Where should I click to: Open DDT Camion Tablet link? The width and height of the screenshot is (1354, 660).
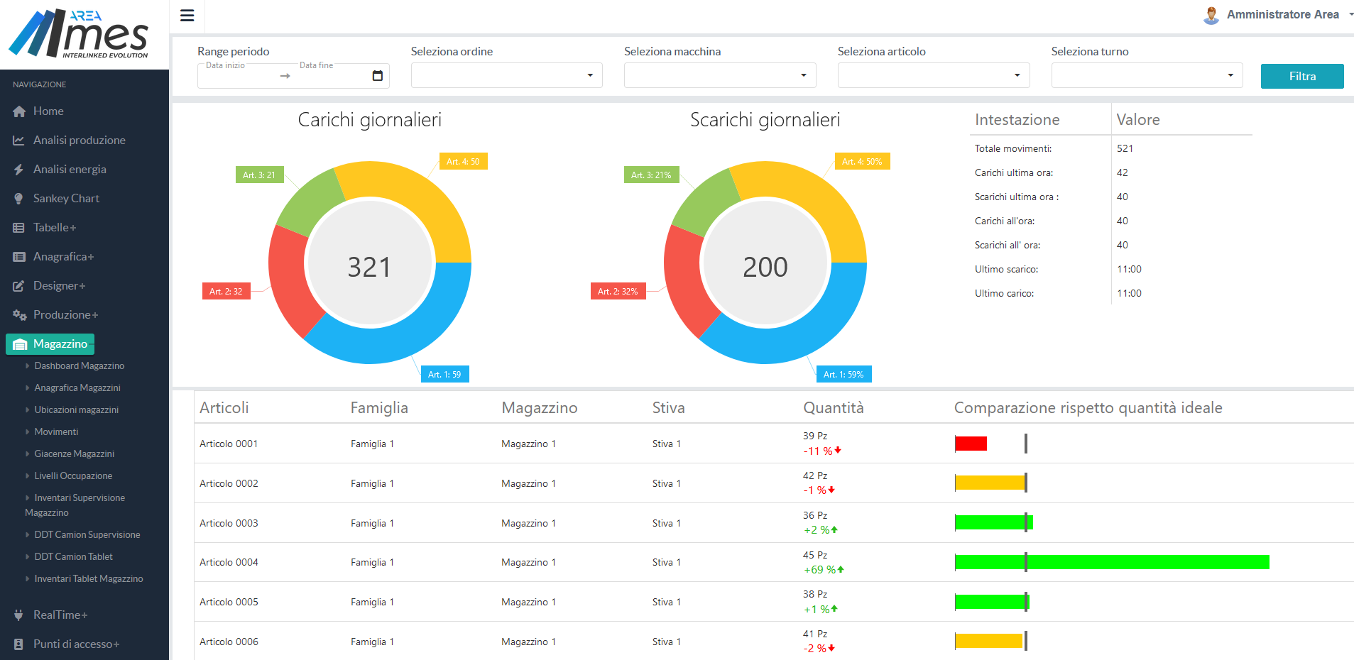(74, 557)
